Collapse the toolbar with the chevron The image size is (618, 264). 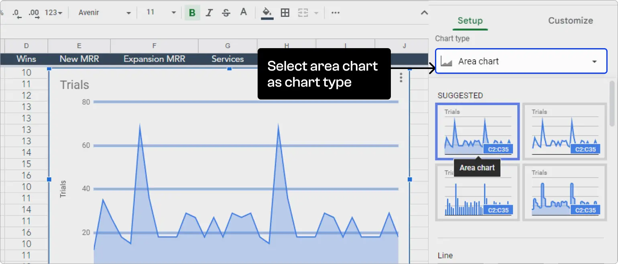(x=424, y=12)
